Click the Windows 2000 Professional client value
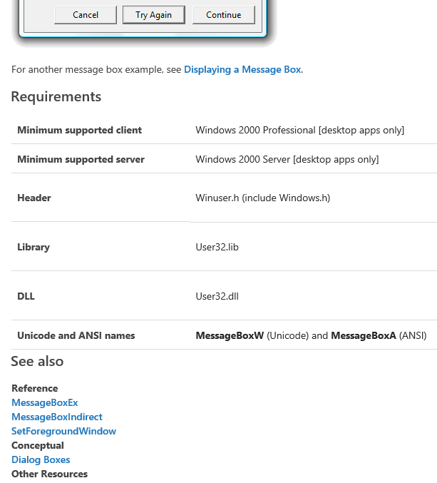 [299, 131]
